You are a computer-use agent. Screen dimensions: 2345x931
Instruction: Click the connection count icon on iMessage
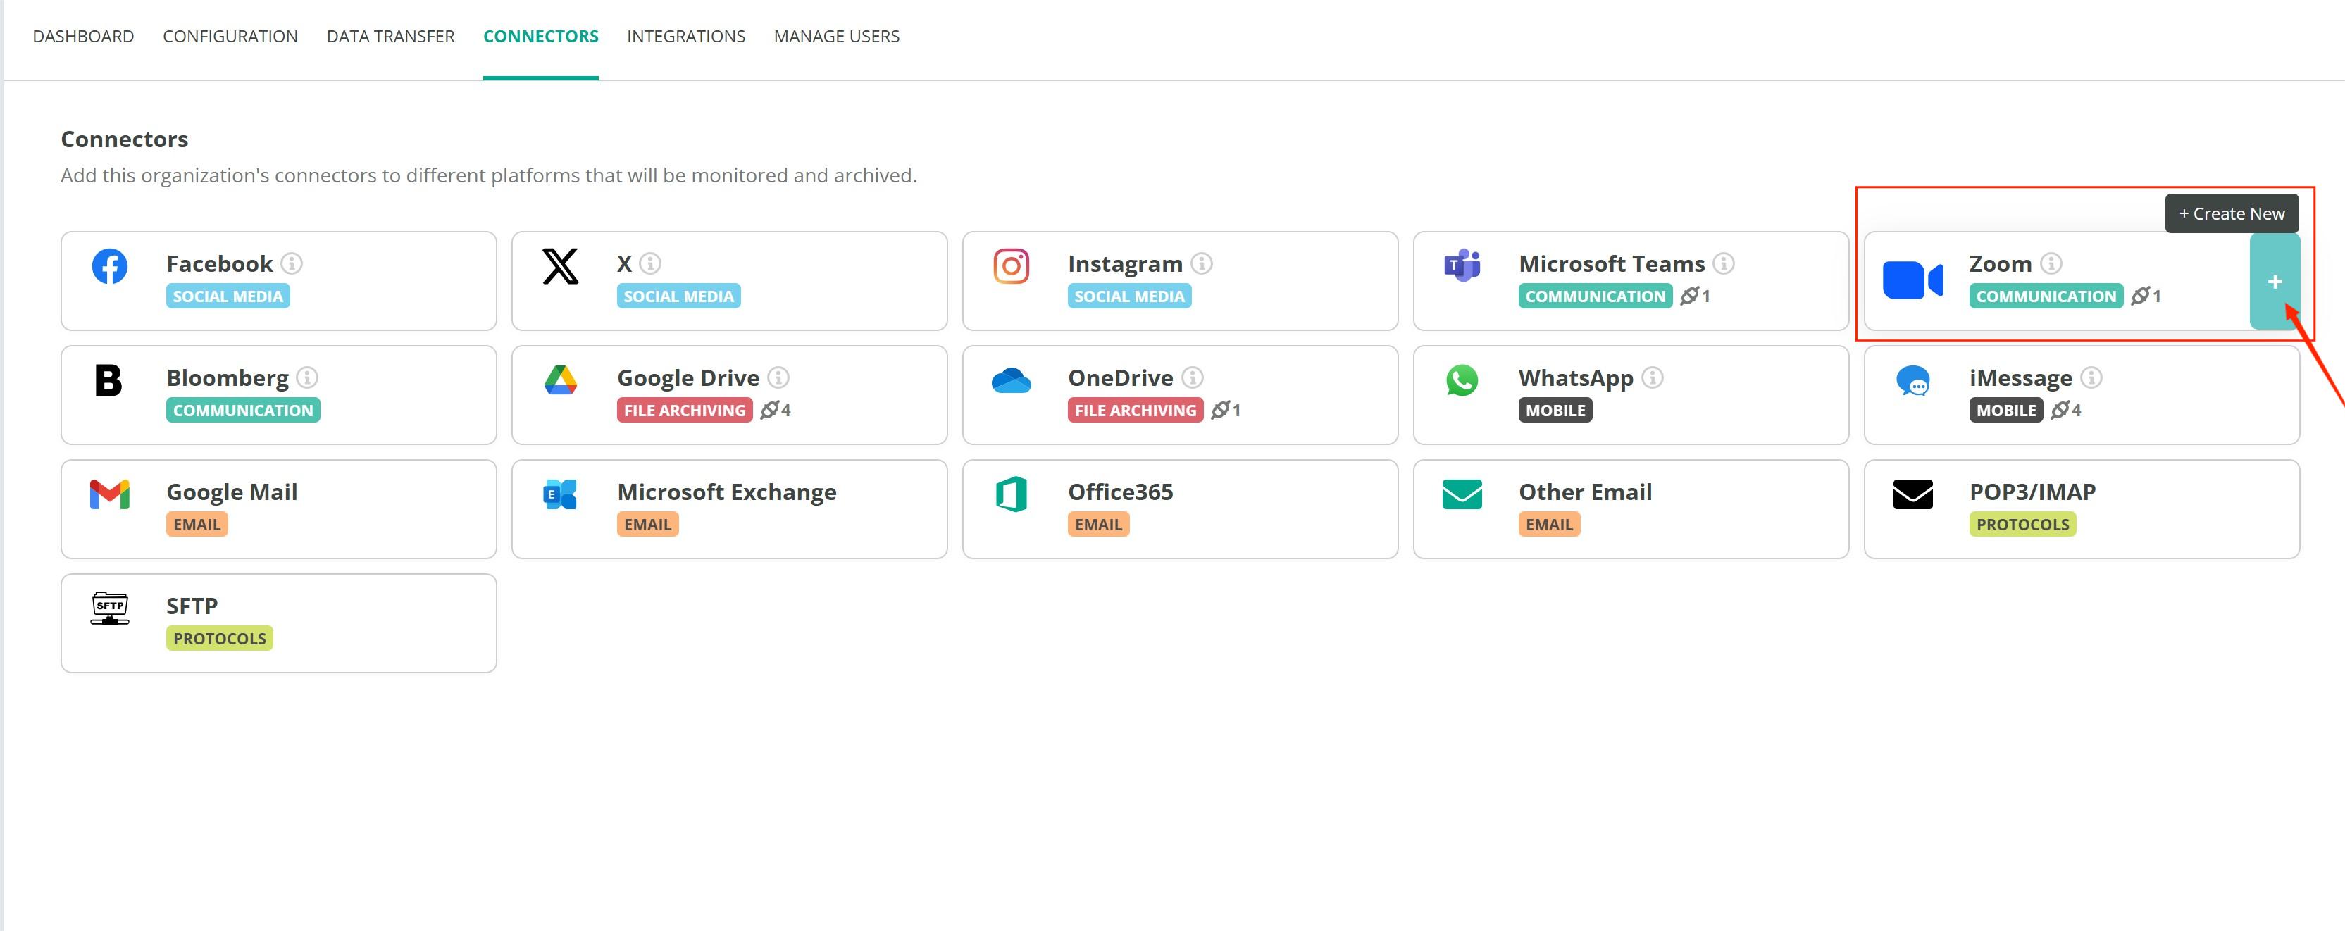point(2060,411)
